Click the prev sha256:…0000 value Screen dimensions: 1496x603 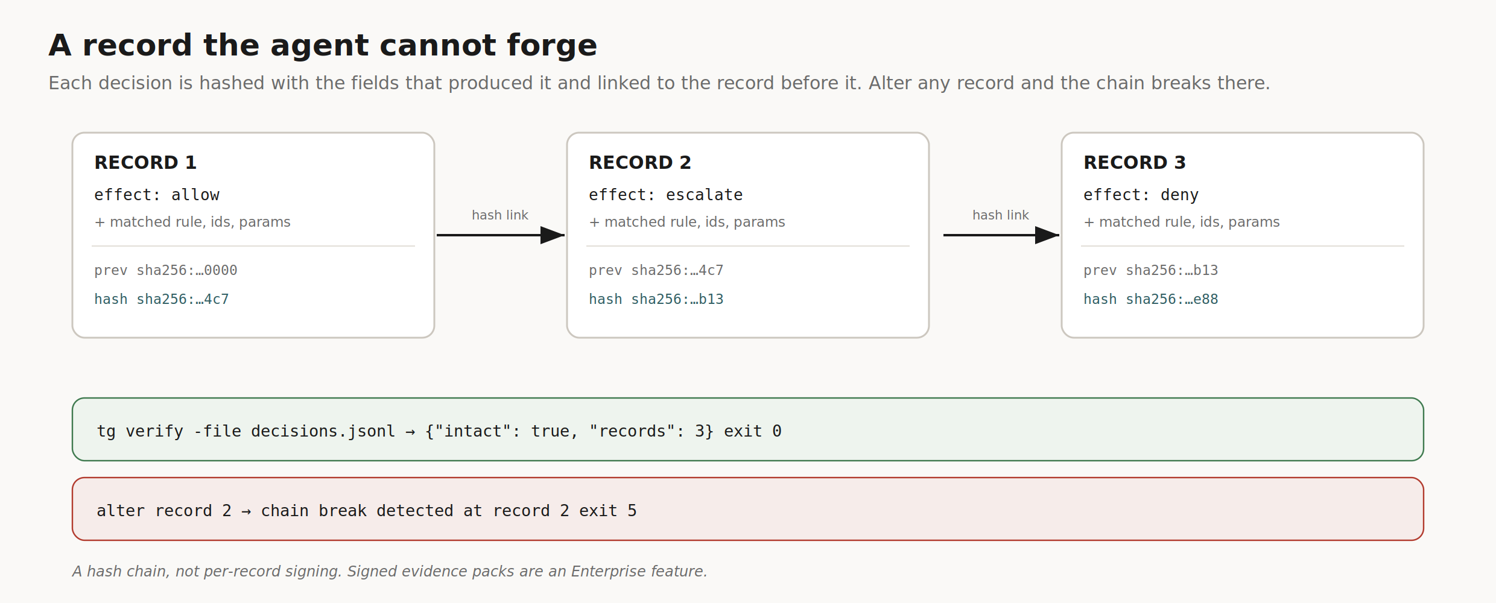(166, 270)
